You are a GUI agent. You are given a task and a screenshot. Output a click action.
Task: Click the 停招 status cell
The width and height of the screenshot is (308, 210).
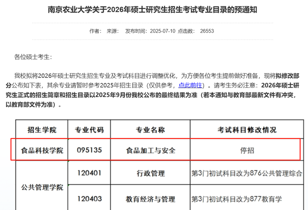tap(247, 150)
